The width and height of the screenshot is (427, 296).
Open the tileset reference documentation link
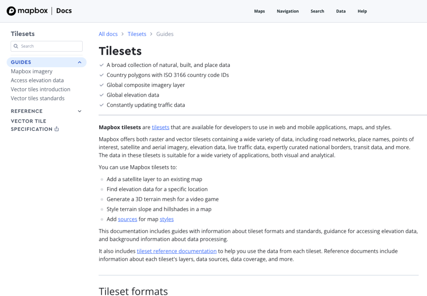[176, 251]
